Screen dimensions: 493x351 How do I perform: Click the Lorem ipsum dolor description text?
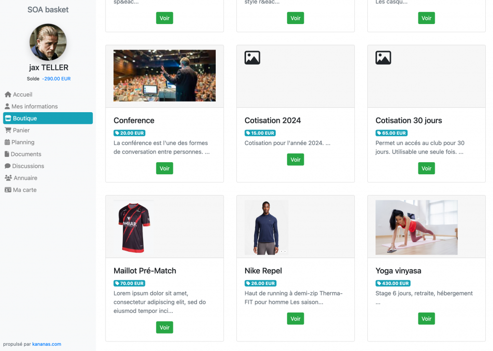(x=160, y=302)
